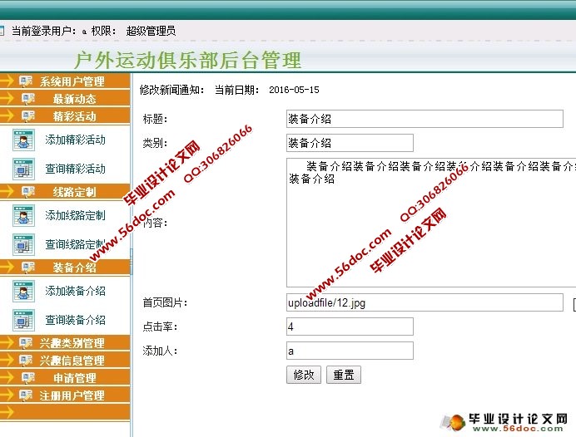
Task: Open the 添加线路定制 link
Action: click(75, 215)
